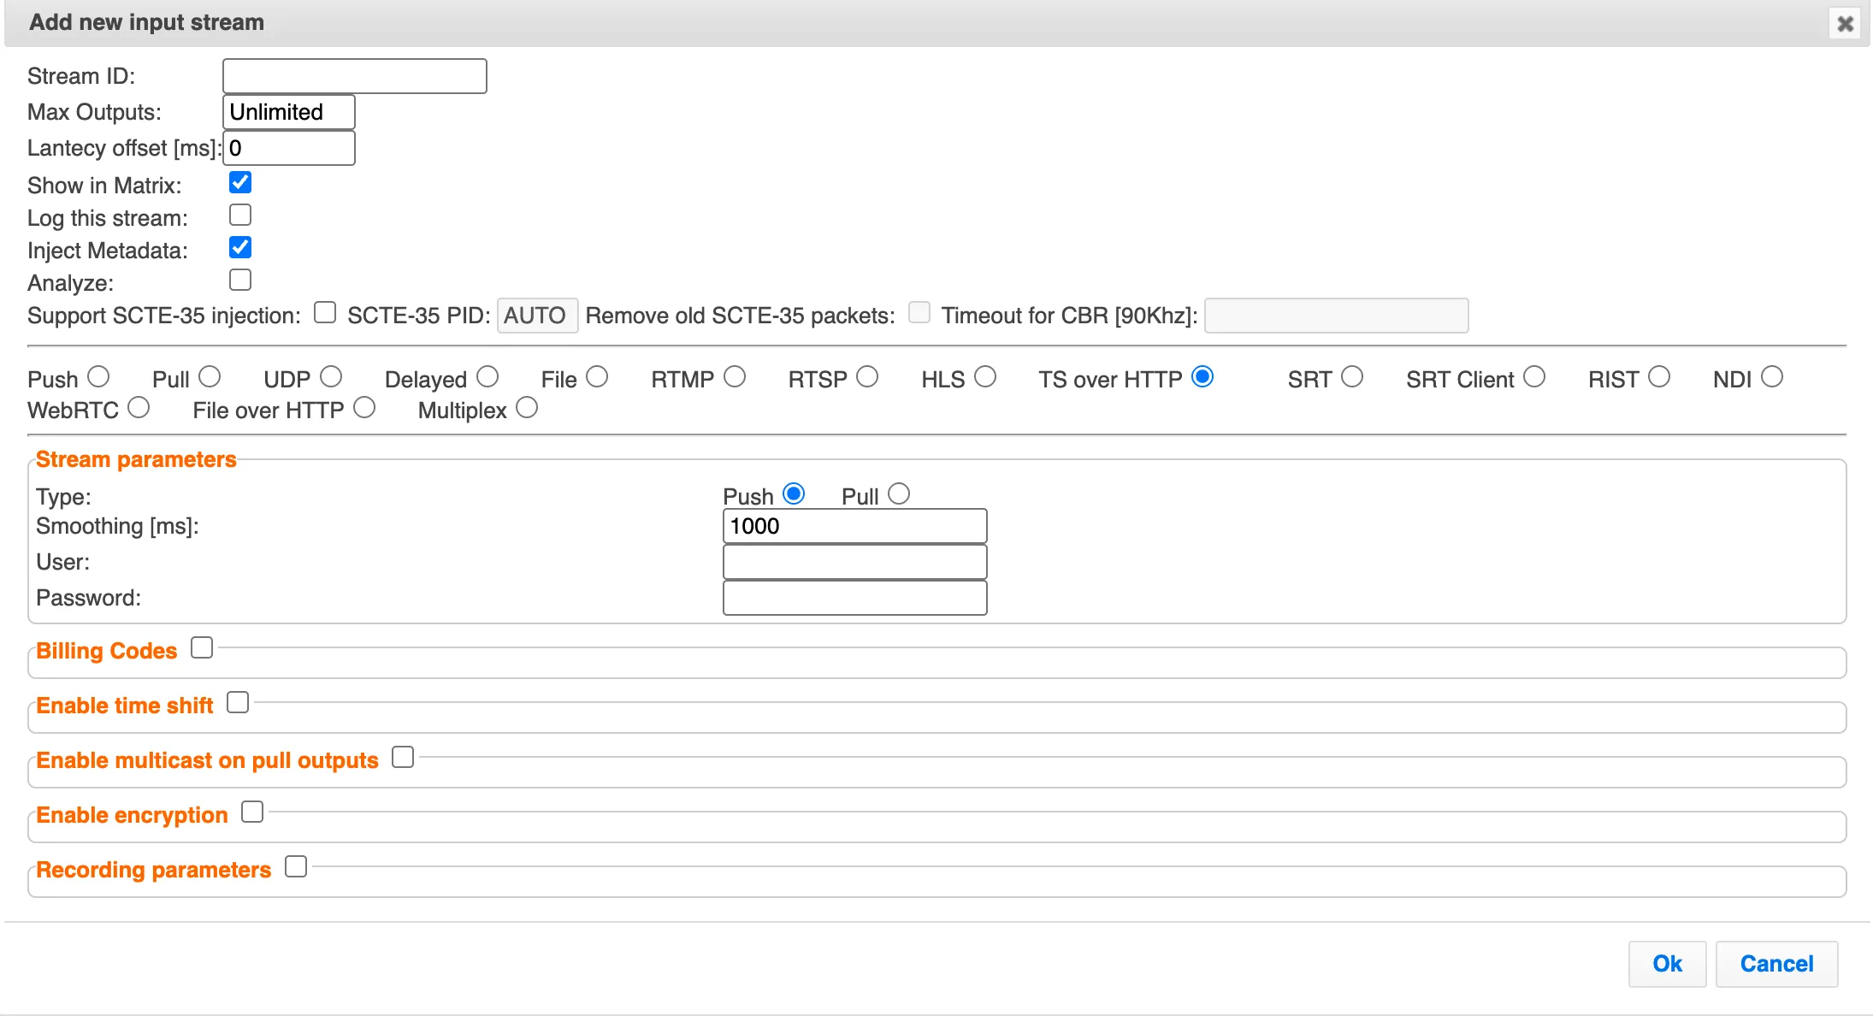Screen dimensions: 1873x1016
Task: Tick Remove old SCTE-35 packets checkbox
Action: click(x=919, y=312)
